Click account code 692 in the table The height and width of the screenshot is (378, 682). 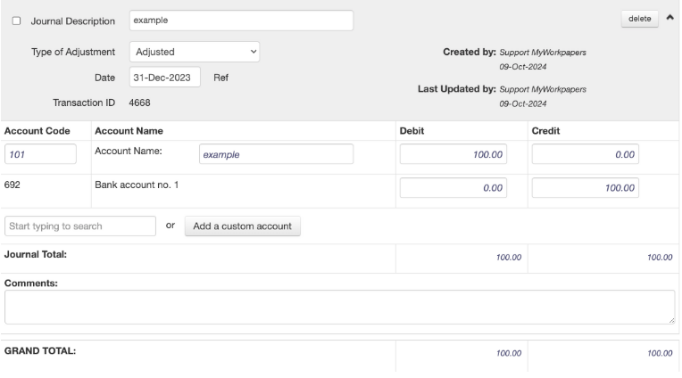(x=12, y=185)
